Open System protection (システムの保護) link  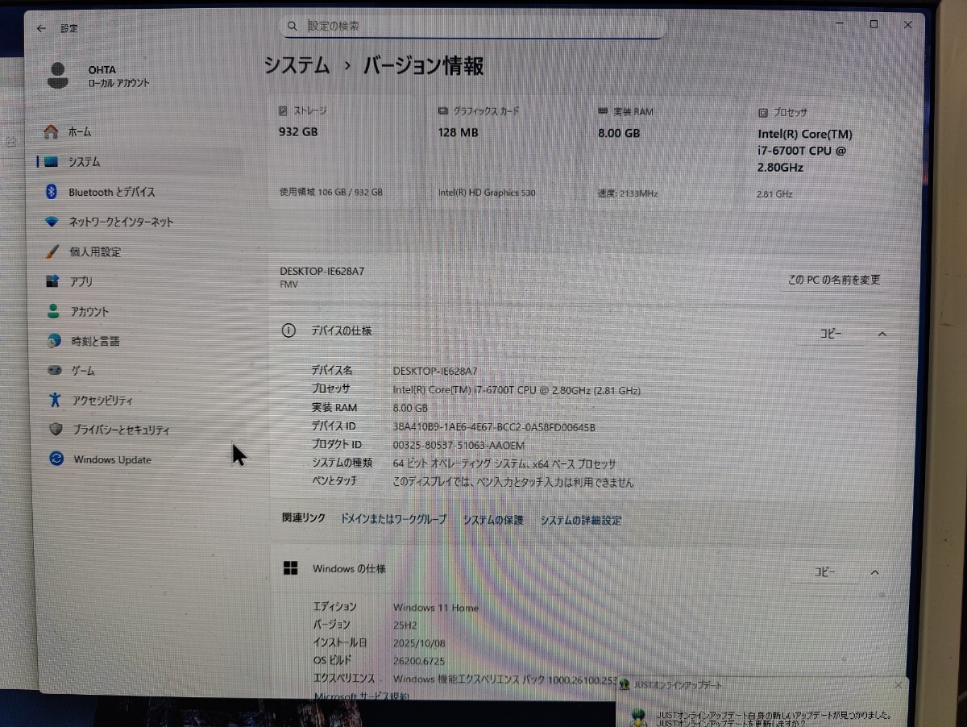(x=493, y=520)
